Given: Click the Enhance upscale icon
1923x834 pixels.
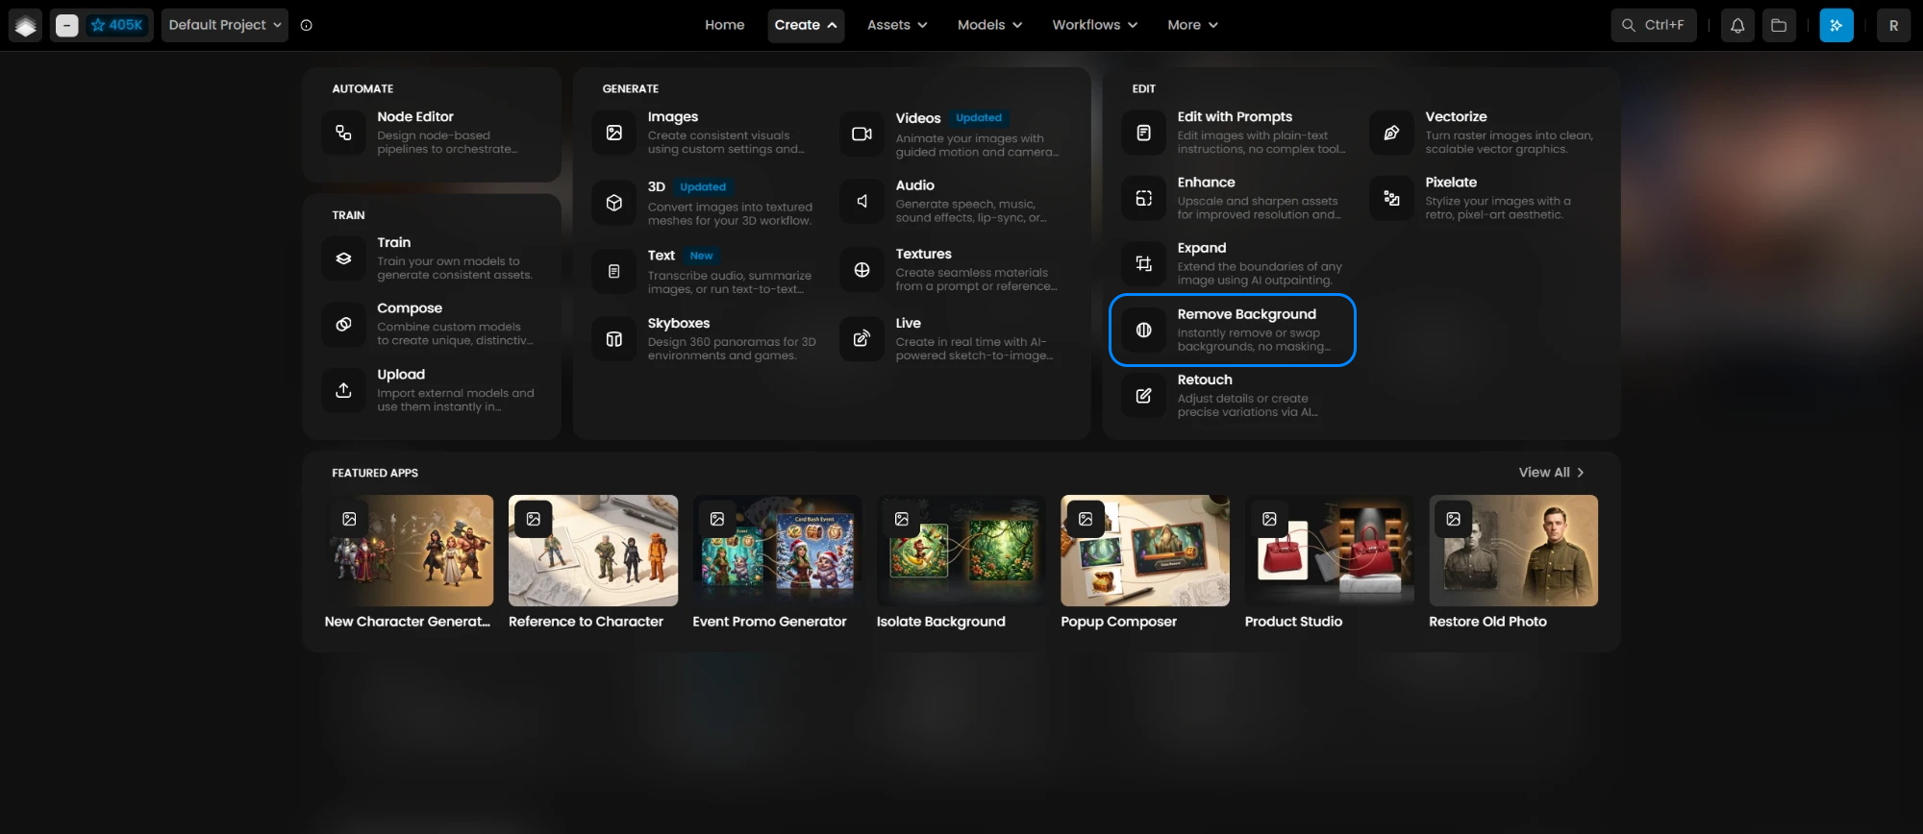Looking at the screenshot, I should pyautogui.click(x=1143, y=198).
